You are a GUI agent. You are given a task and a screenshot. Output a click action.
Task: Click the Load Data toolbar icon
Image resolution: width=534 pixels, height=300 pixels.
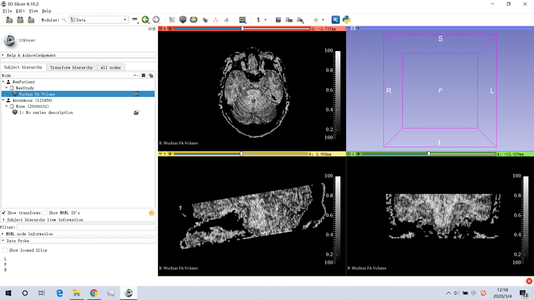[9, 20]
